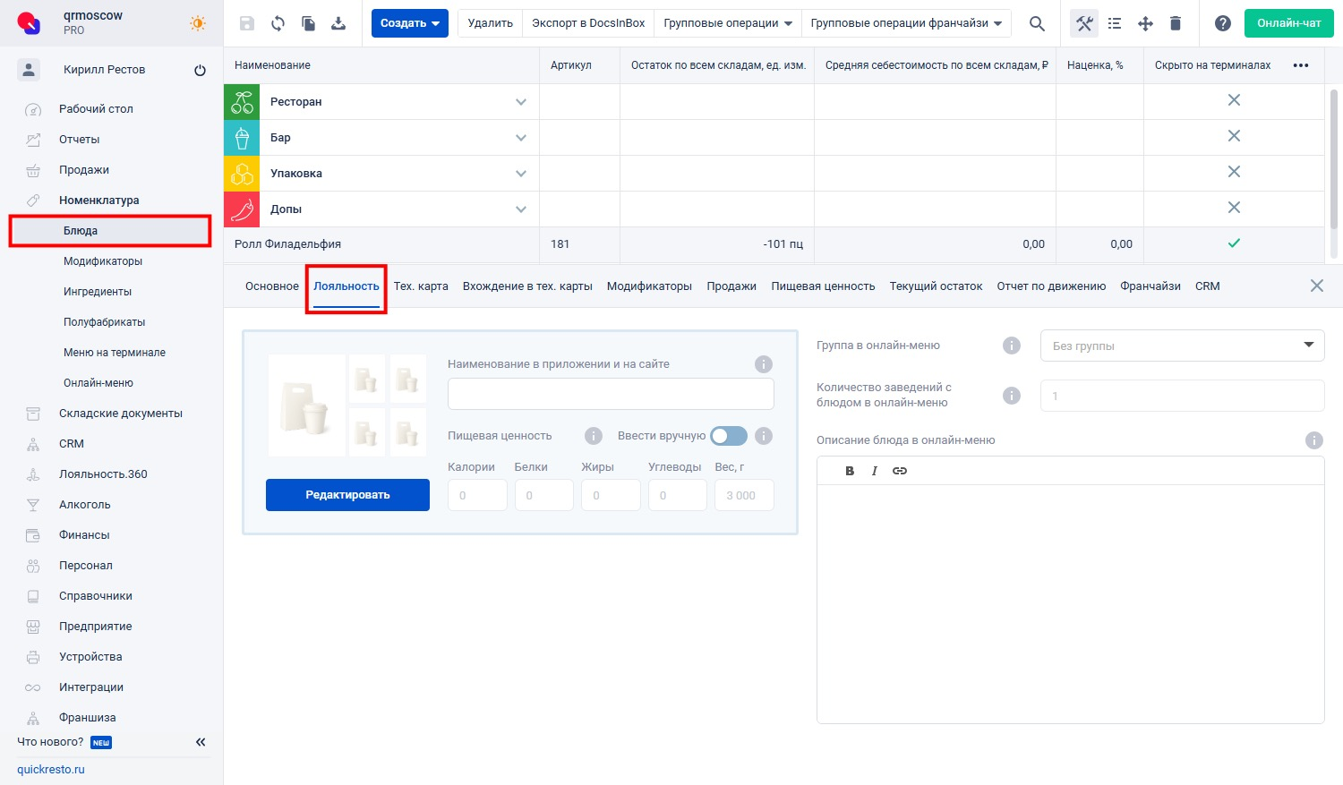The image size is (1343, 785).
Task: Open the 'Групповые операции' dropdown
Action: [x=727, y=23]
